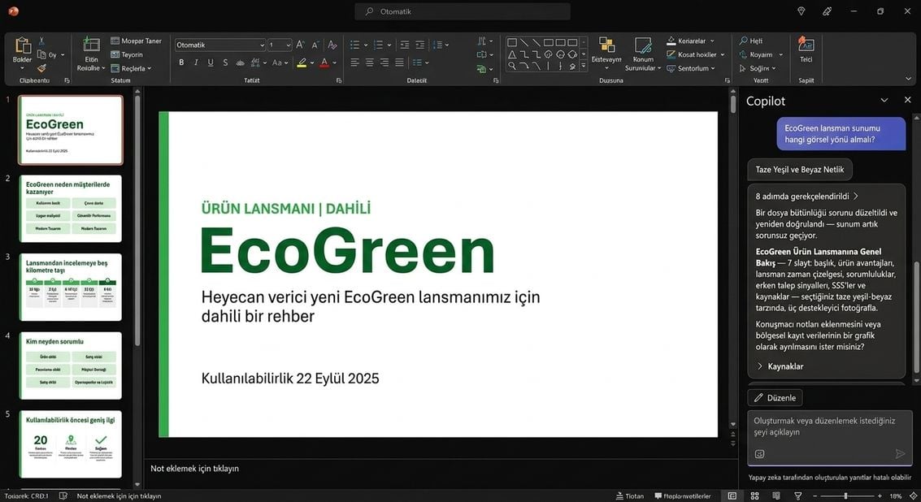
Task: Expand the 8 adımda gerekçelendirildi details
Action: click(807, 196)
